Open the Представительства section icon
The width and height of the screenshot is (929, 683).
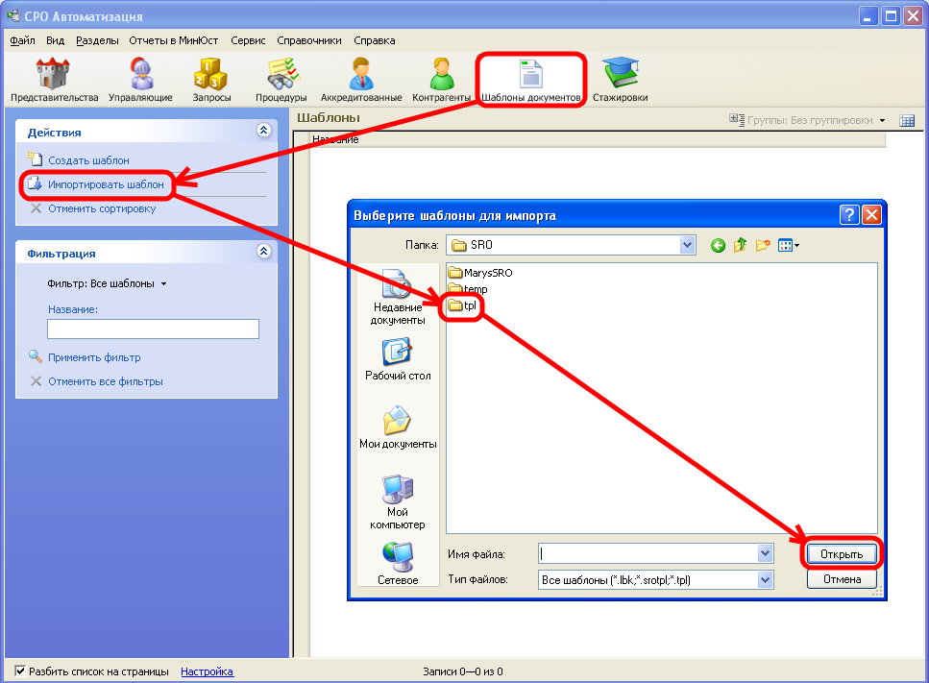54,75
